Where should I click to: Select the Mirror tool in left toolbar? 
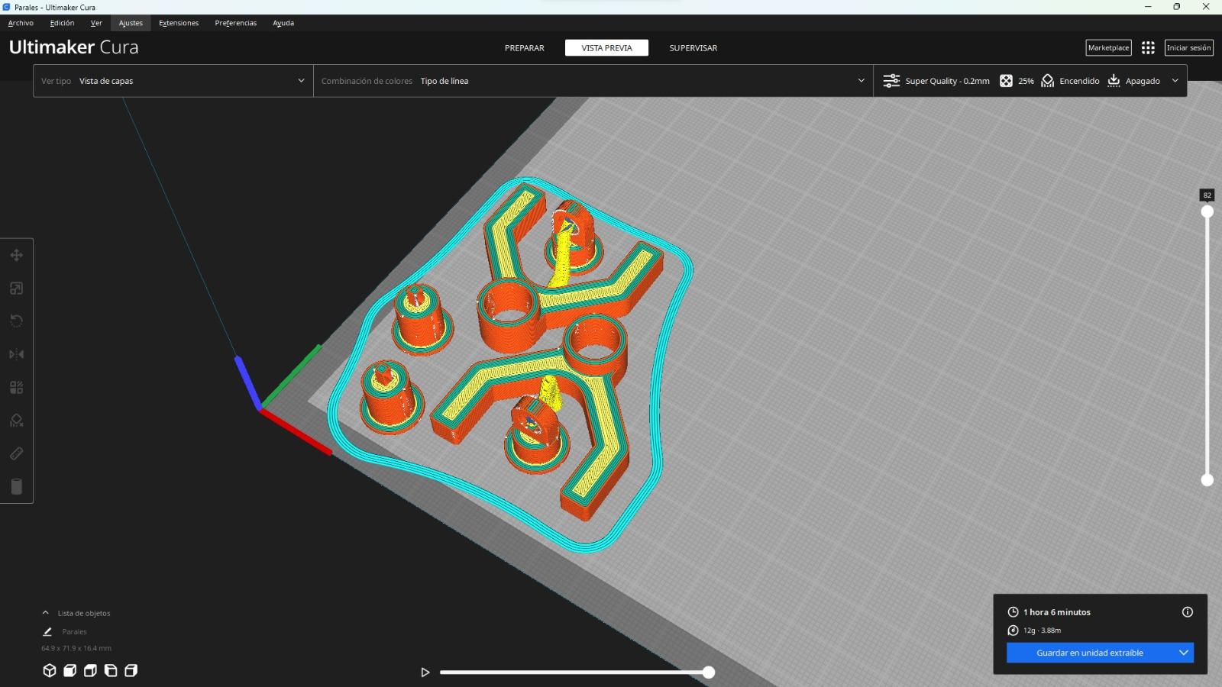click(16, 354)
